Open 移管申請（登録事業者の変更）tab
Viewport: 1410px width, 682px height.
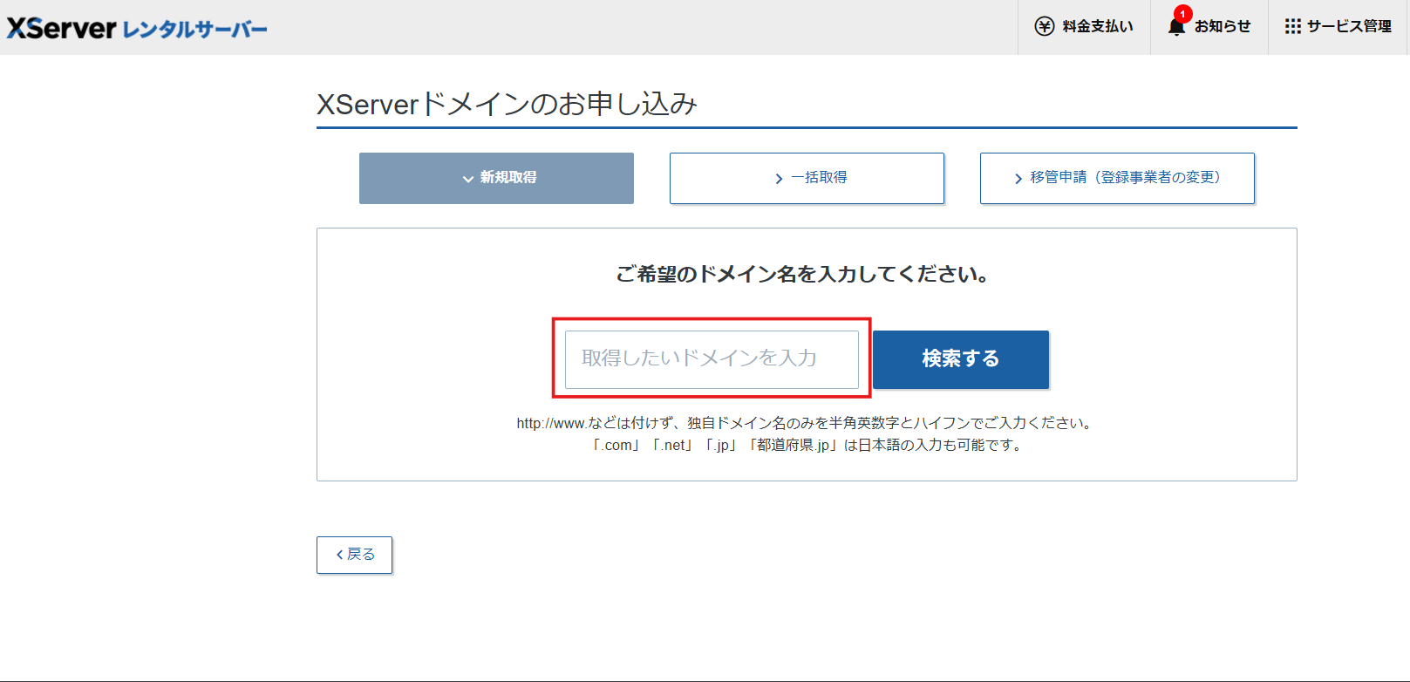pos(1117,178)
